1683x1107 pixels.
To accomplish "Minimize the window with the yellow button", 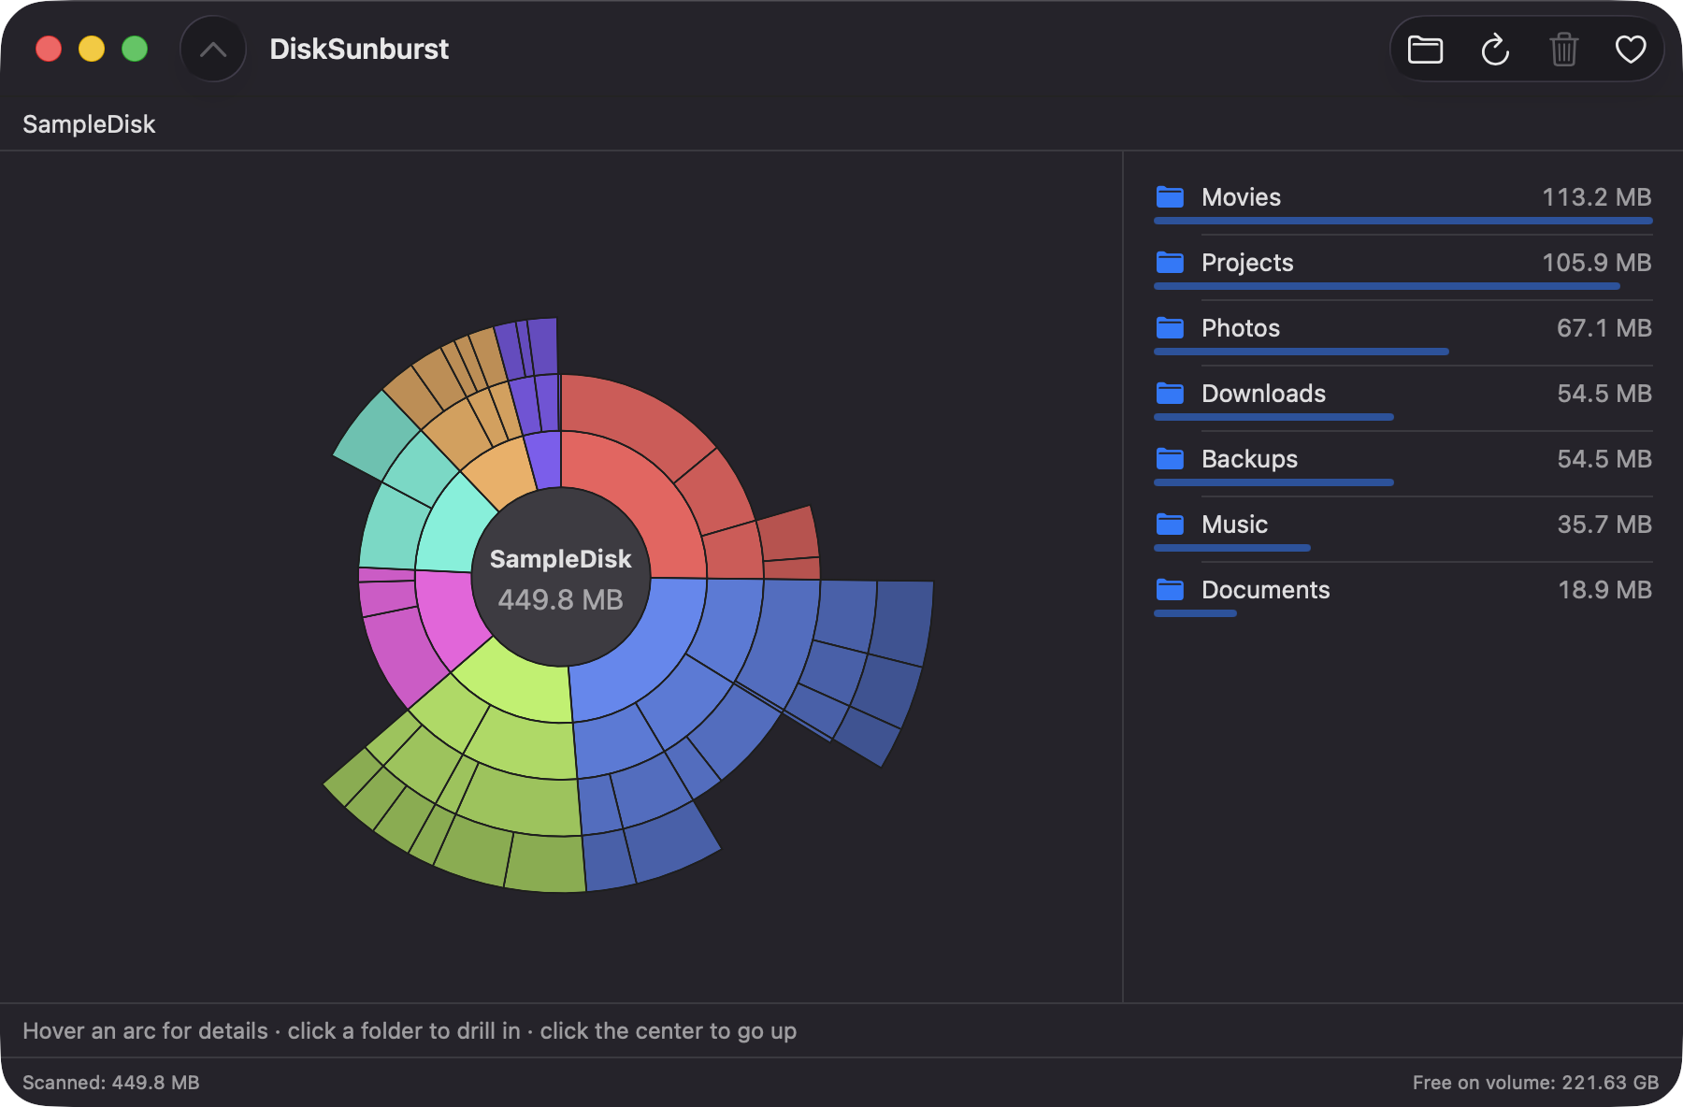I will (92, 49).
